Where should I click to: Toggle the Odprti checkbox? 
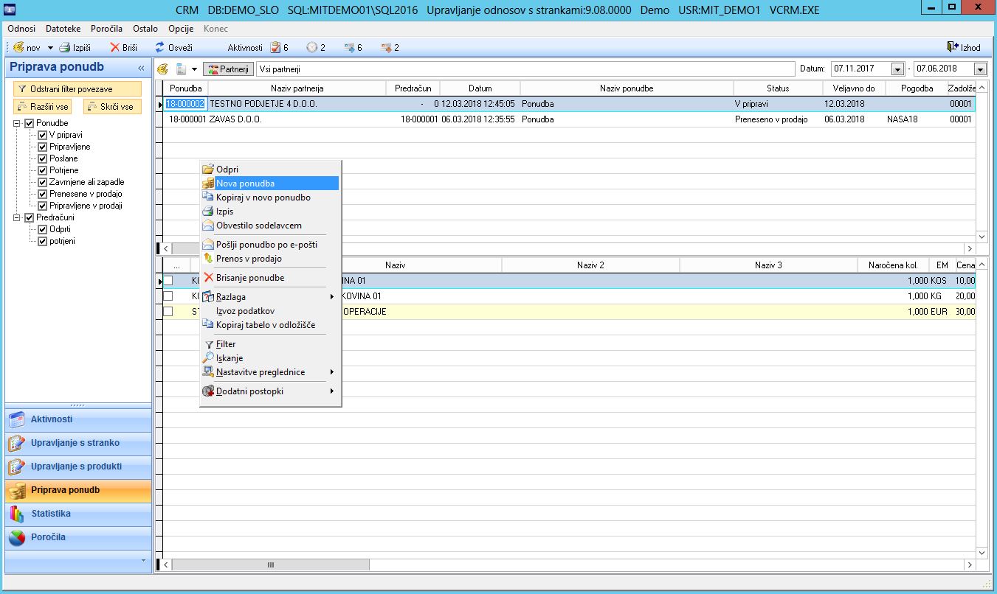pos(43,229)
